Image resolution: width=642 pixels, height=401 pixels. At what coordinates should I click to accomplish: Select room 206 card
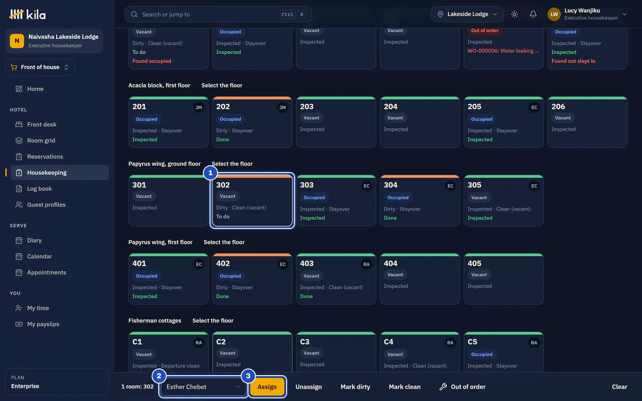(x=588, y=122)
